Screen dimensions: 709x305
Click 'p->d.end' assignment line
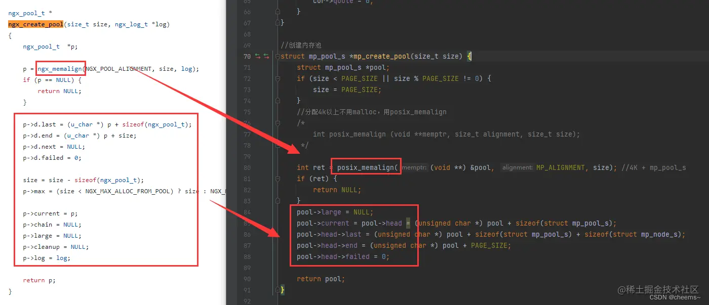tap(80, 135)
